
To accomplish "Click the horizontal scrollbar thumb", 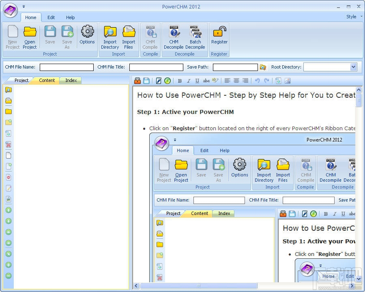I will pos(199,286).
